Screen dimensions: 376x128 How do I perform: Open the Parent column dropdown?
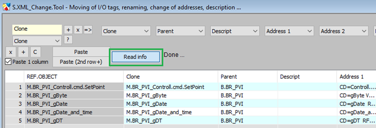tap(180, 31)
